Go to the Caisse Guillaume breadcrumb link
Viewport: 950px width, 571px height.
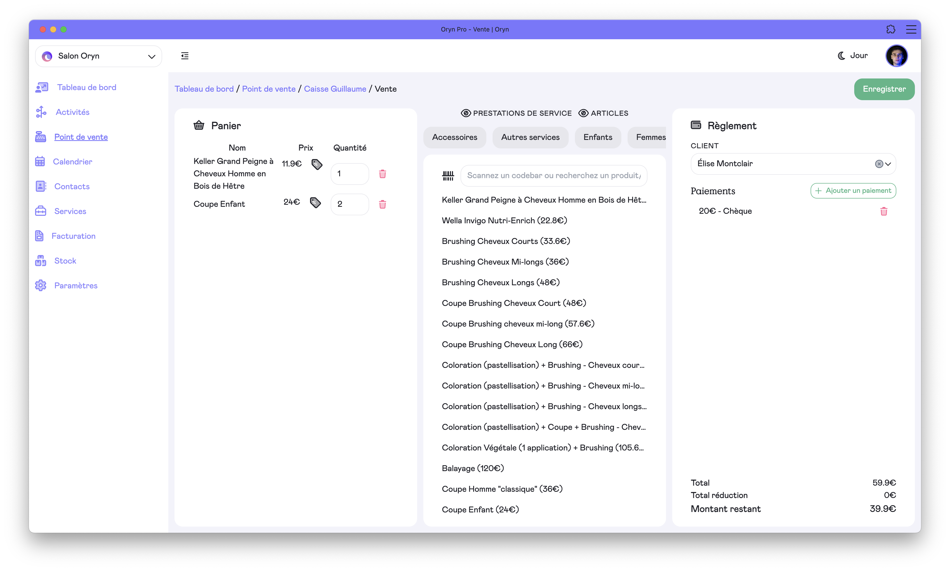pos(335,89)
